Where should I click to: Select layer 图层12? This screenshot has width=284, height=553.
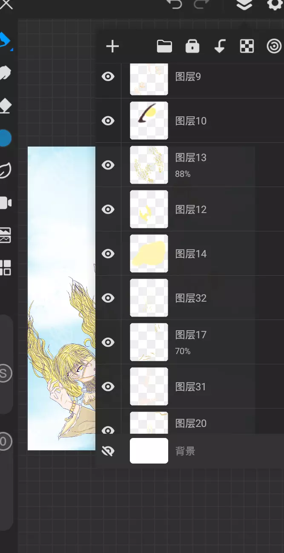click(x=189, y=209)
